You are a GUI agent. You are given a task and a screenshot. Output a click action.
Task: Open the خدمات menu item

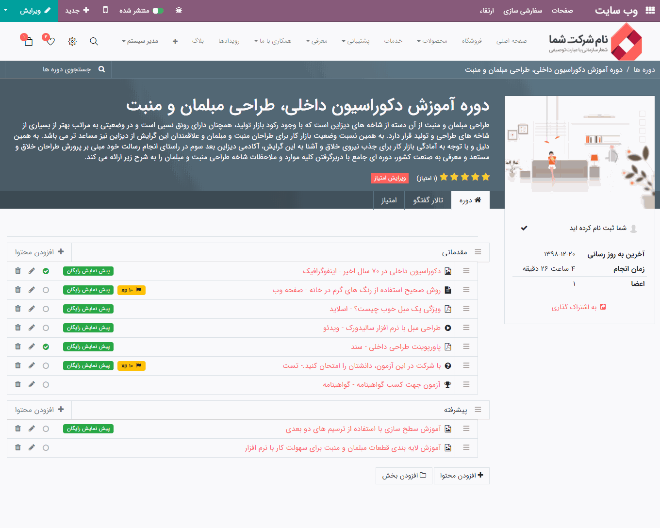pos(393,41)
